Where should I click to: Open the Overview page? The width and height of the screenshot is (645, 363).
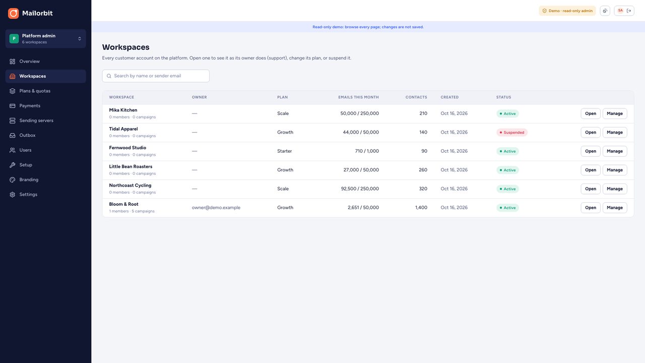pyautogui.click(x=45, y=62)
